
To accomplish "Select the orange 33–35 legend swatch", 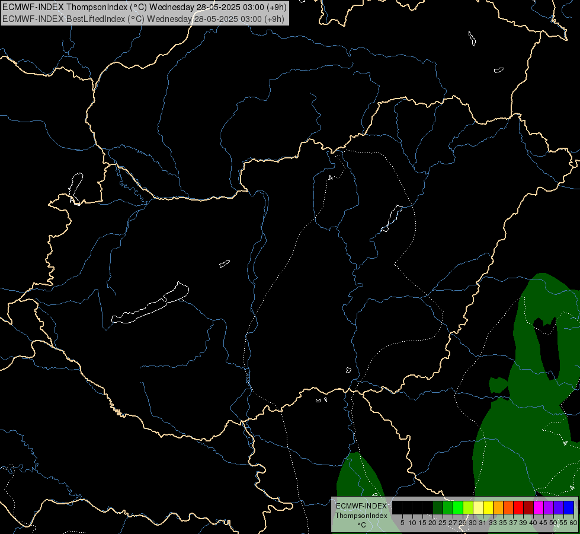I will click(498, 507).
